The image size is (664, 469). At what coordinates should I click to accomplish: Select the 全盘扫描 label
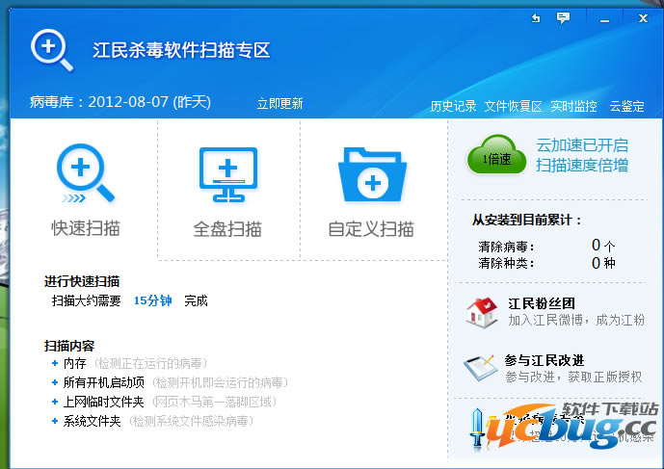click(227, 229)
